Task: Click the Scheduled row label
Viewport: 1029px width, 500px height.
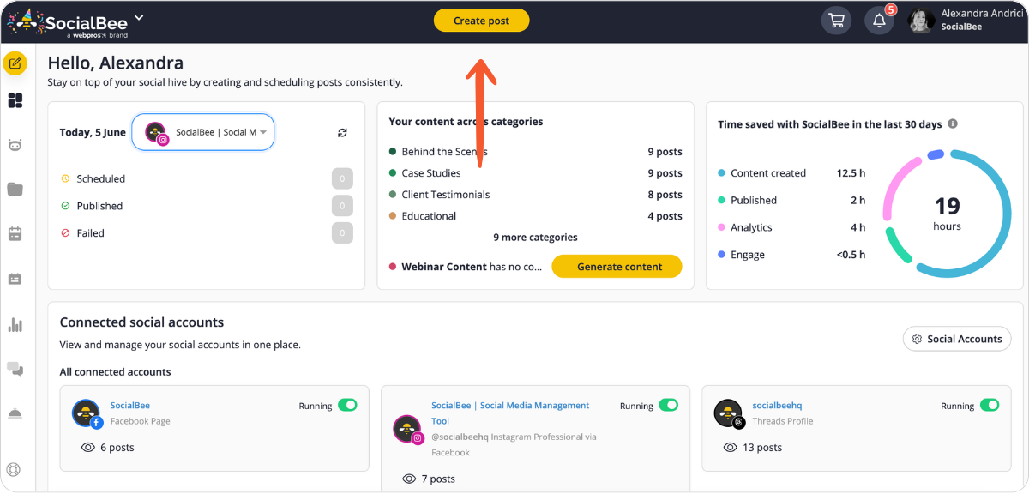Action: click(x=100, y=178)
